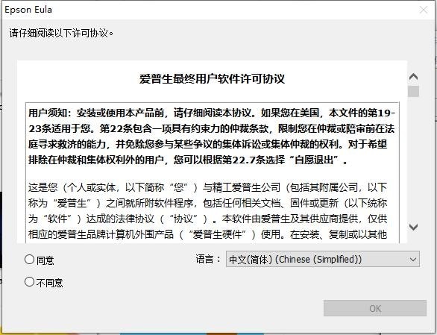Open the 语言 language dropdown
Image resolution: width=437 pixels, height=335 pixels.
[x=323, y=259]
